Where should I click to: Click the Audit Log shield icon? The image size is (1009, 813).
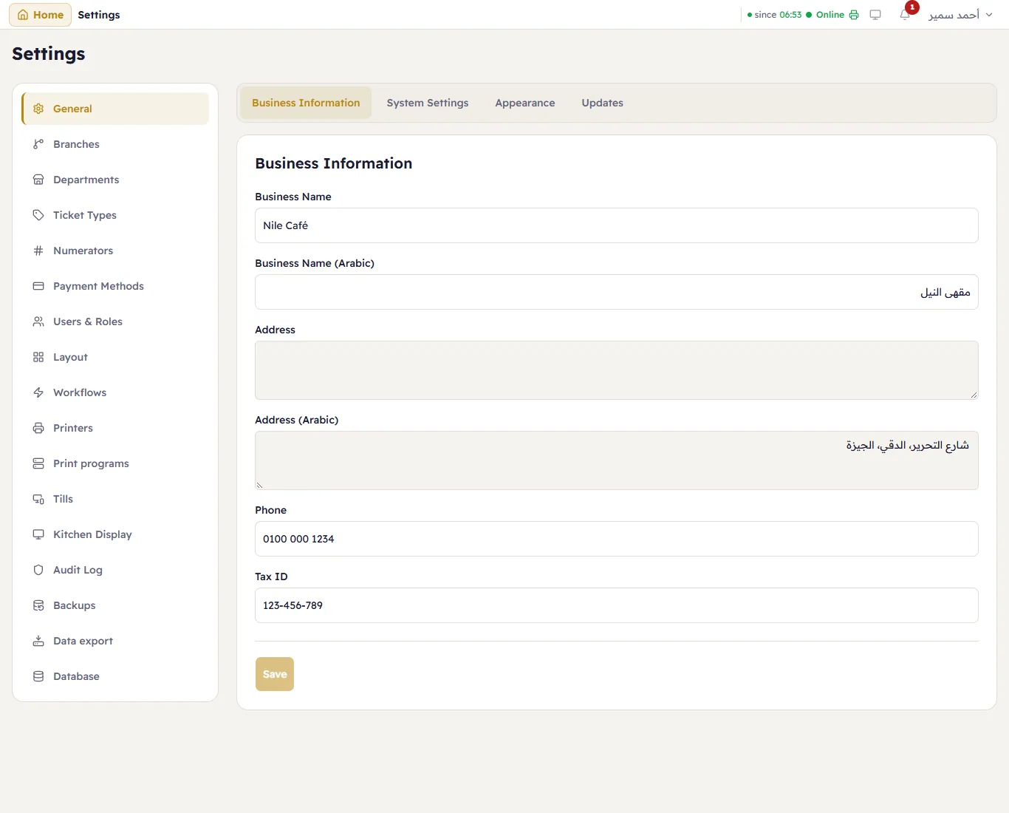(38, 570)
